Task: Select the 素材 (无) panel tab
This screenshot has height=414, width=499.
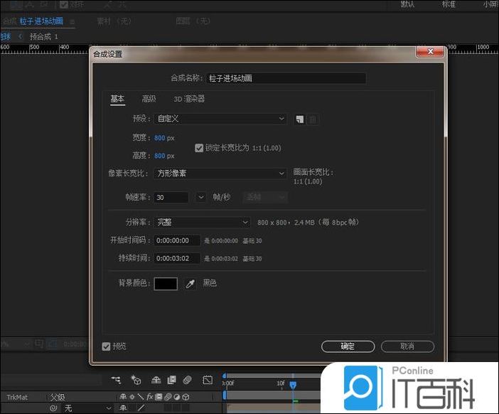Action: coord(114,21)
